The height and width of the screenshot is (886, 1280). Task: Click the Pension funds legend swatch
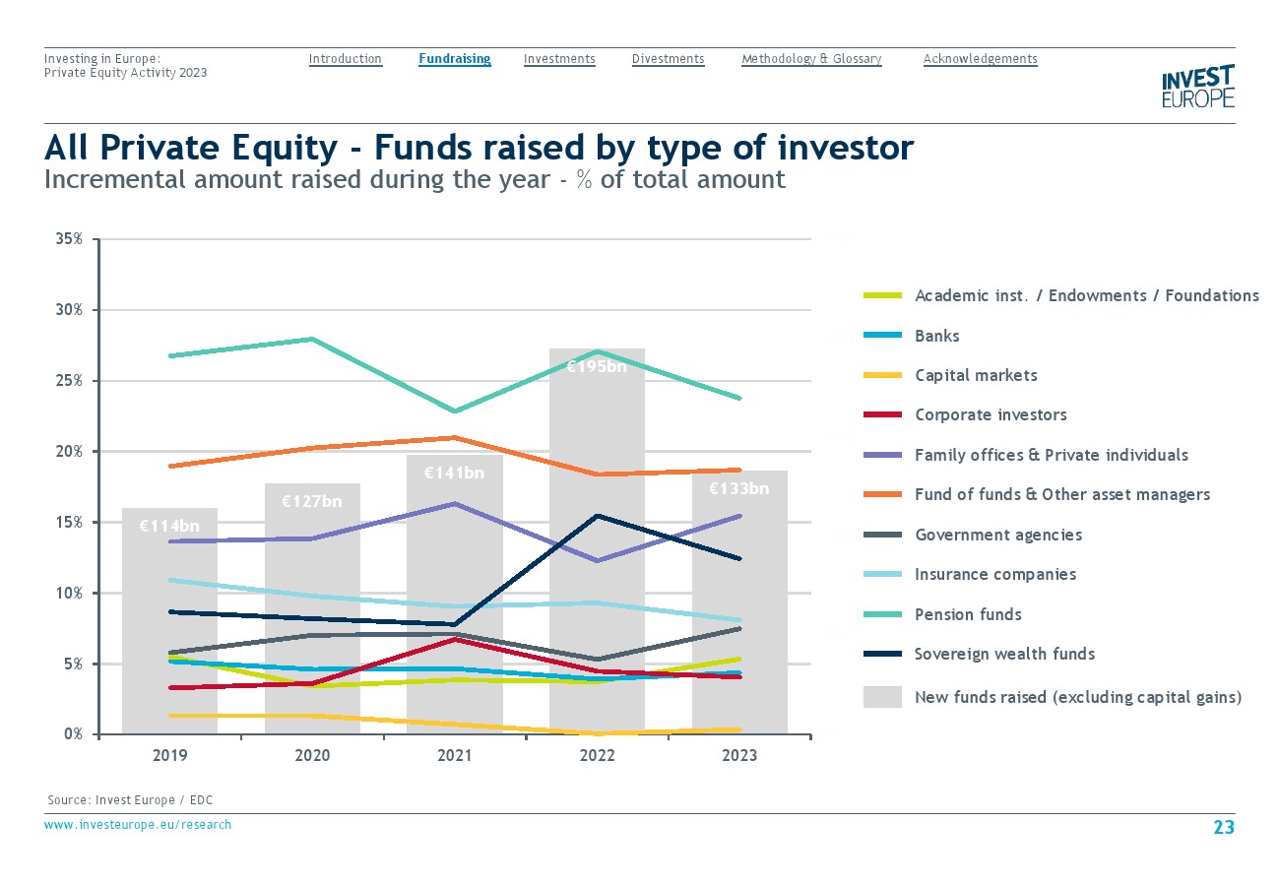click(882, 614)
